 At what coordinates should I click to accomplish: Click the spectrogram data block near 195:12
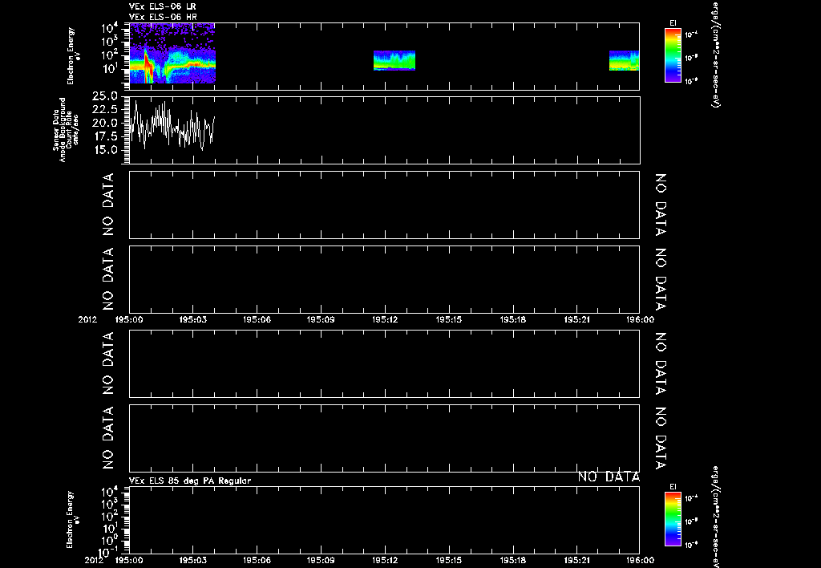tap(394, 60)
